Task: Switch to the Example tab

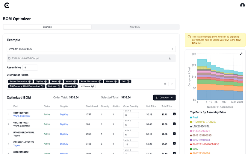Action: [x=47, y=27]
